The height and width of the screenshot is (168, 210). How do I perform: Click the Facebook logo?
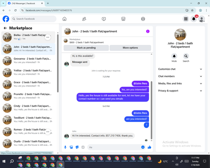(6, 19)
